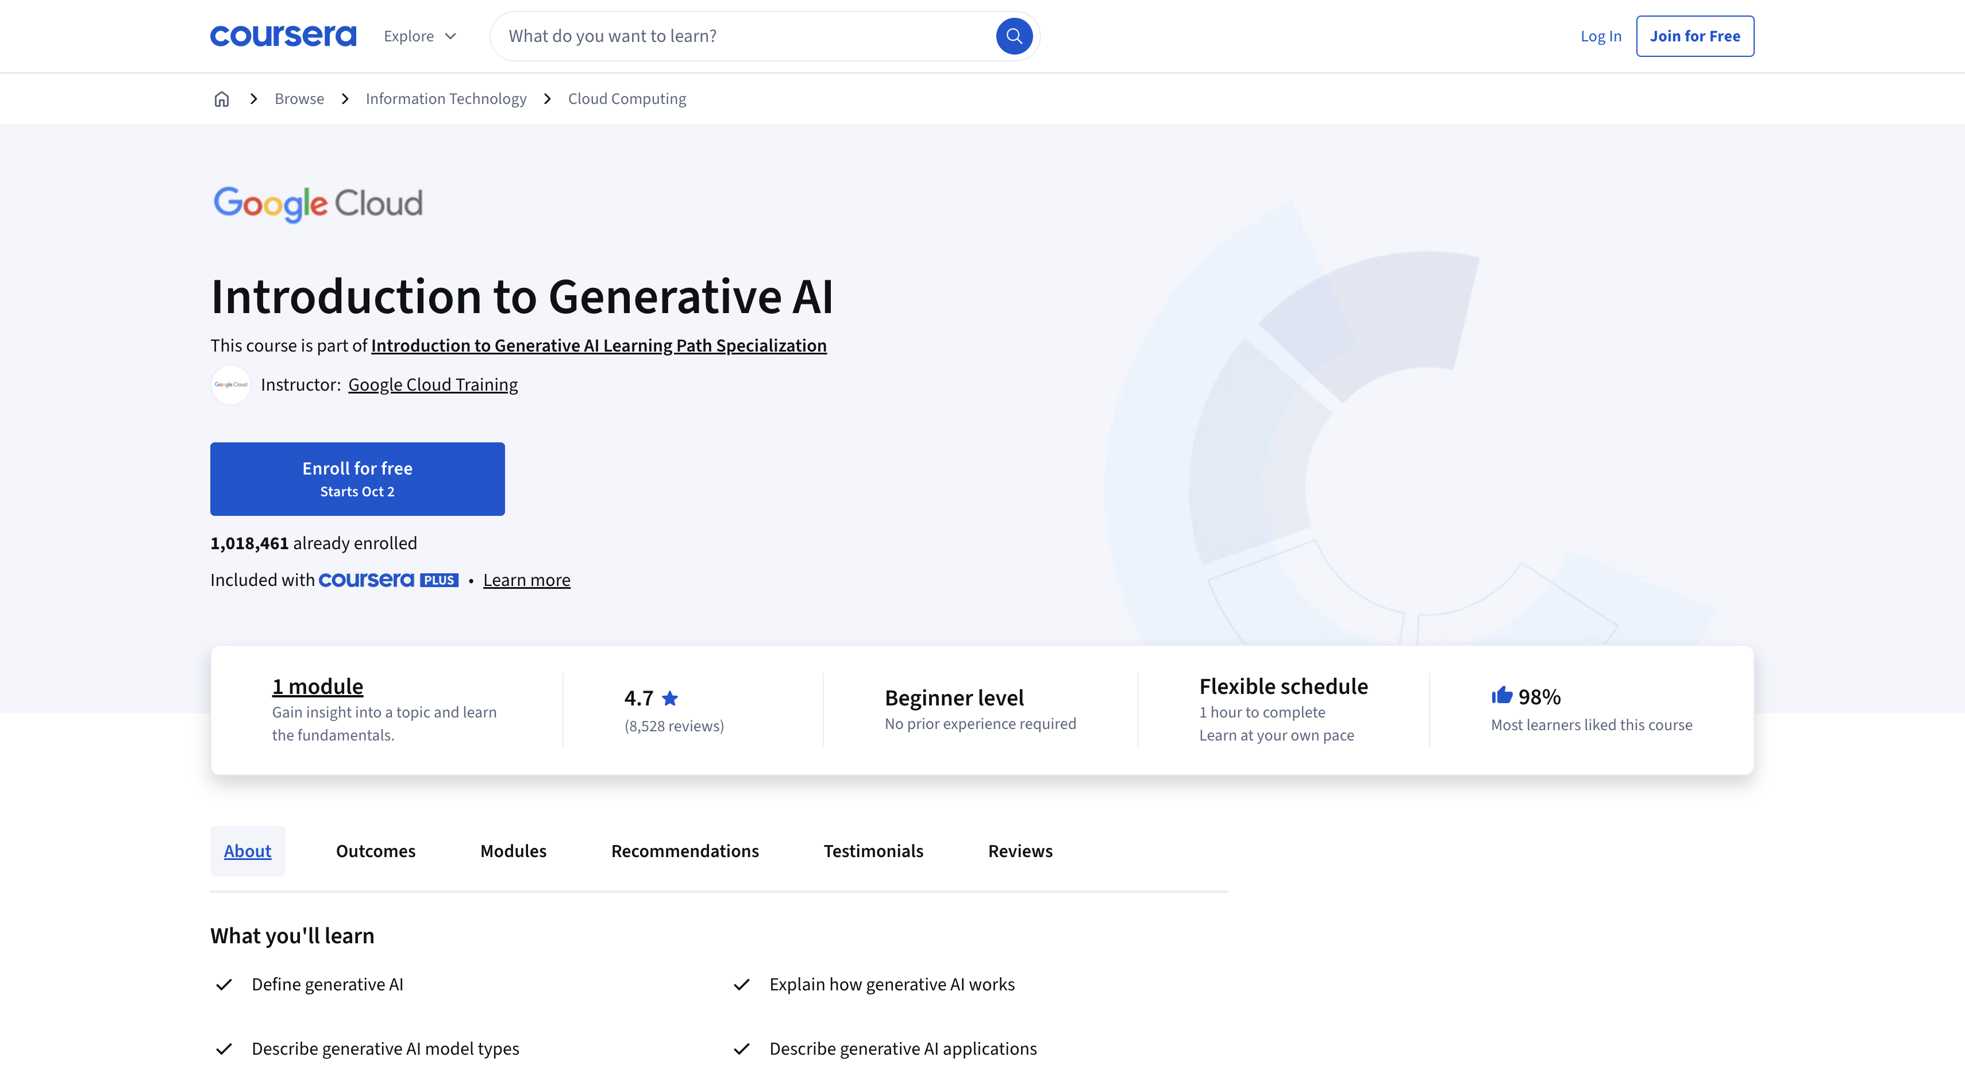
Task: Expand the Explore dropdown menu
Action: (x=421, y=36)
